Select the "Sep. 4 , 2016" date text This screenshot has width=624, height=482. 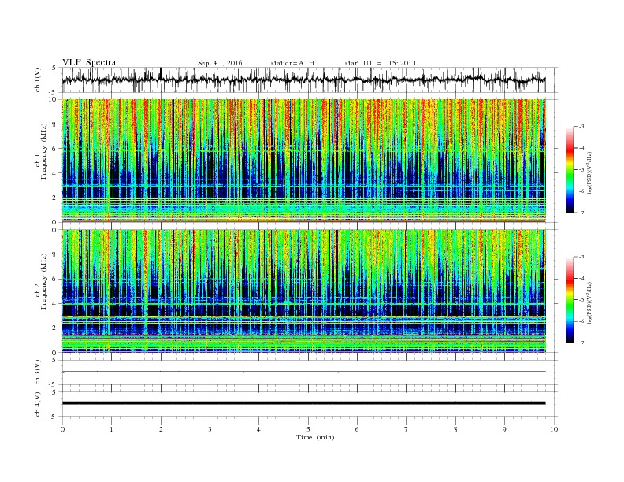tap(220, 63)
